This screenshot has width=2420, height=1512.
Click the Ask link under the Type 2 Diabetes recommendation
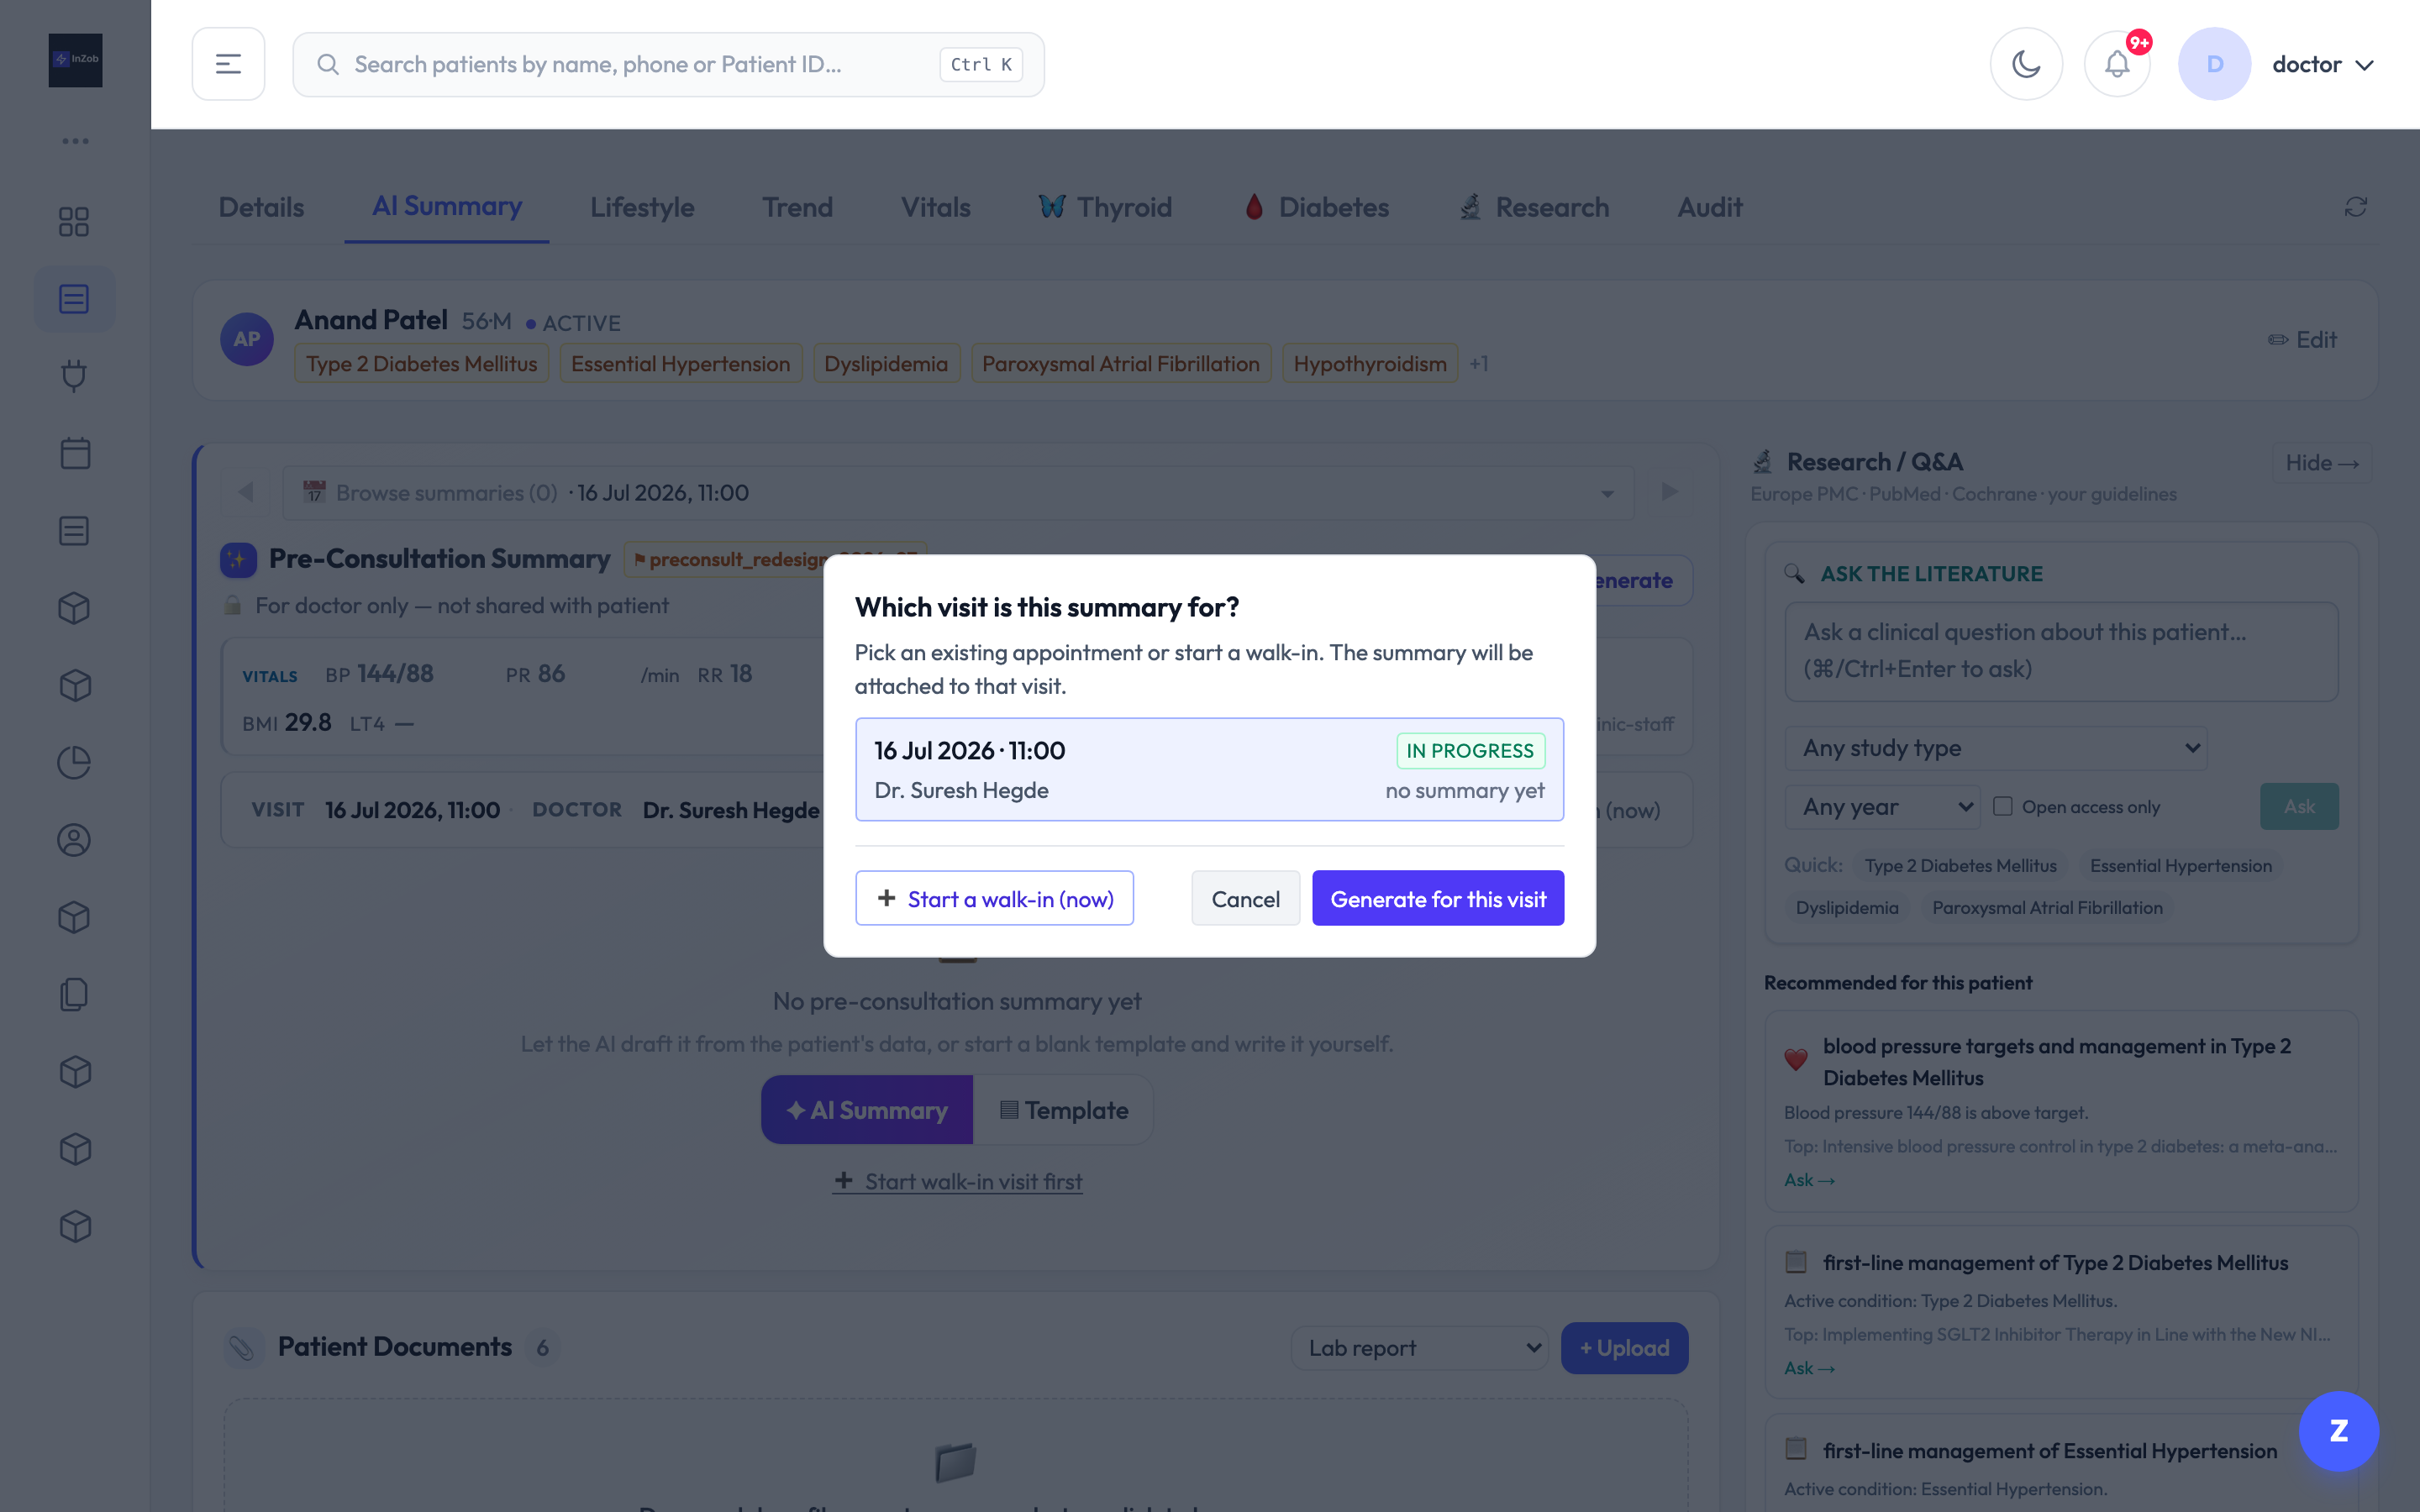pyautogui.click(x=1809, y=1368)
